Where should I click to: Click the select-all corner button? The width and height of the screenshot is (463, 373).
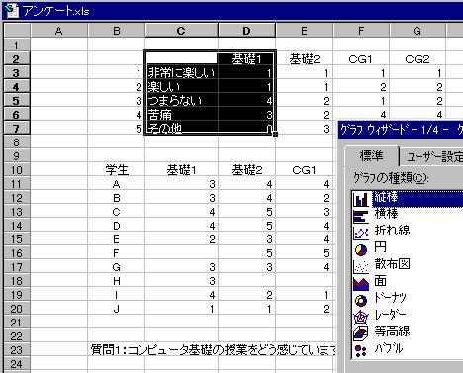point(17,31)
